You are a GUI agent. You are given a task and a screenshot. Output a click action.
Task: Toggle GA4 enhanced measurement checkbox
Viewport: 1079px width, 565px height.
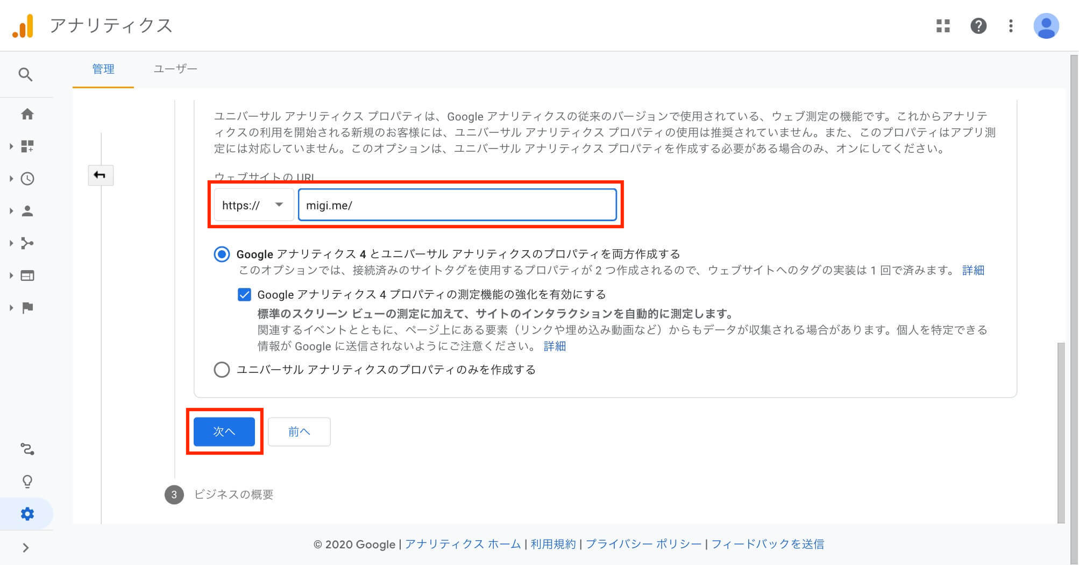coord(244,294)
